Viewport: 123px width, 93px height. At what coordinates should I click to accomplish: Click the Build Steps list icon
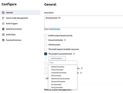coord(3,35)
